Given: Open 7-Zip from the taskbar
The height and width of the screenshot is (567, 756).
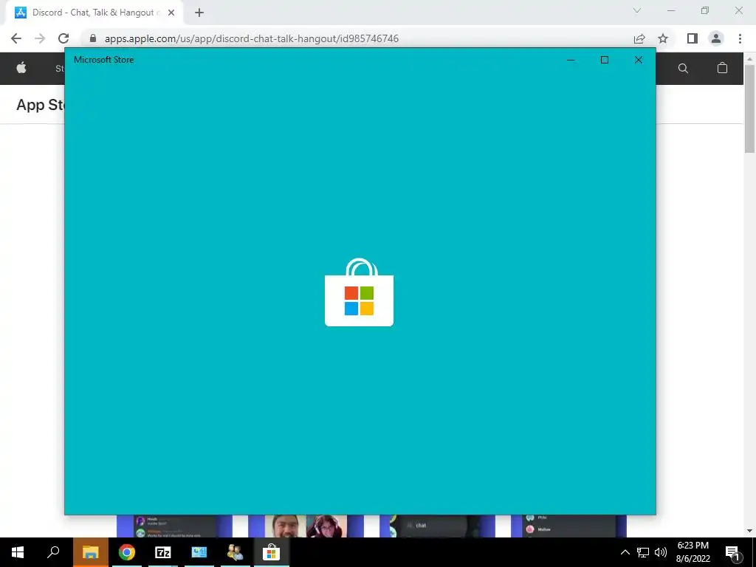Looking at the screenshot, I should pyautogui.click(x=163, y=552).
